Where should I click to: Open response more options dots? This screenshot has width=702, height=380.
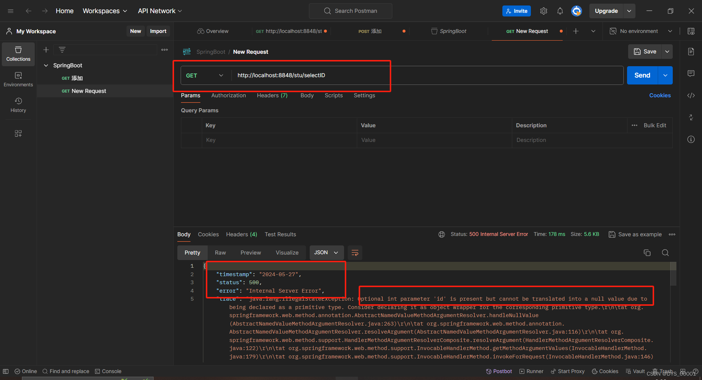click(x=672, y=234)
